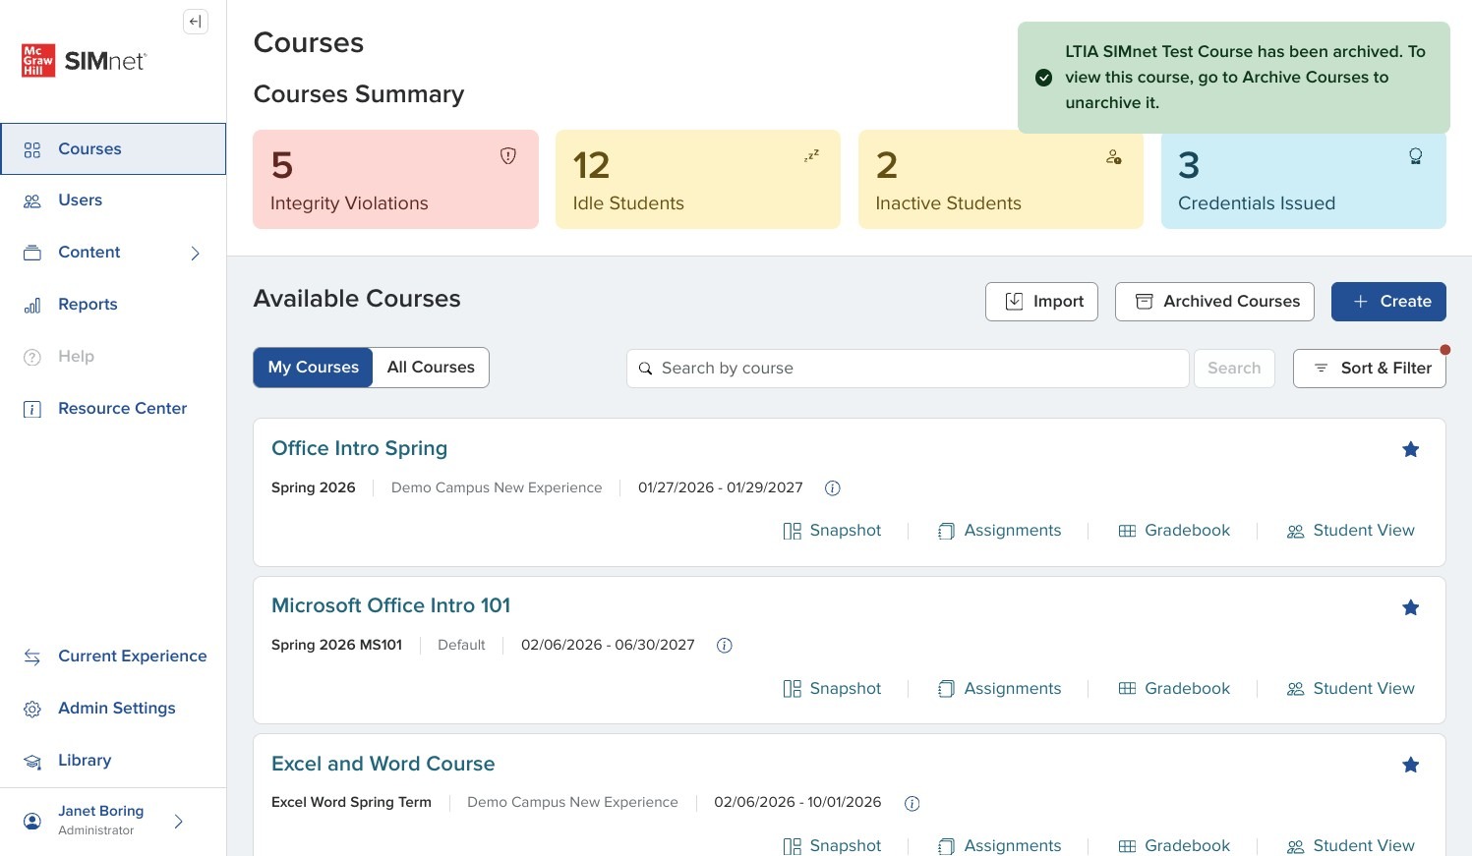Open Snapshot for Excel and Word Course
The height and width of the screenshot is (856, 1472).
pos(832,845)
